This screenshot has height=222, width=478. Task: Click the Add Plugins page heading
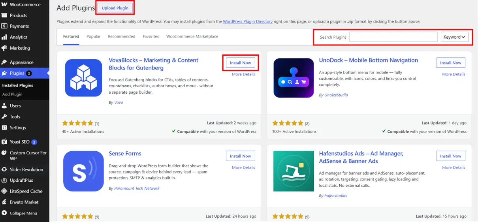tap(76, 8)
